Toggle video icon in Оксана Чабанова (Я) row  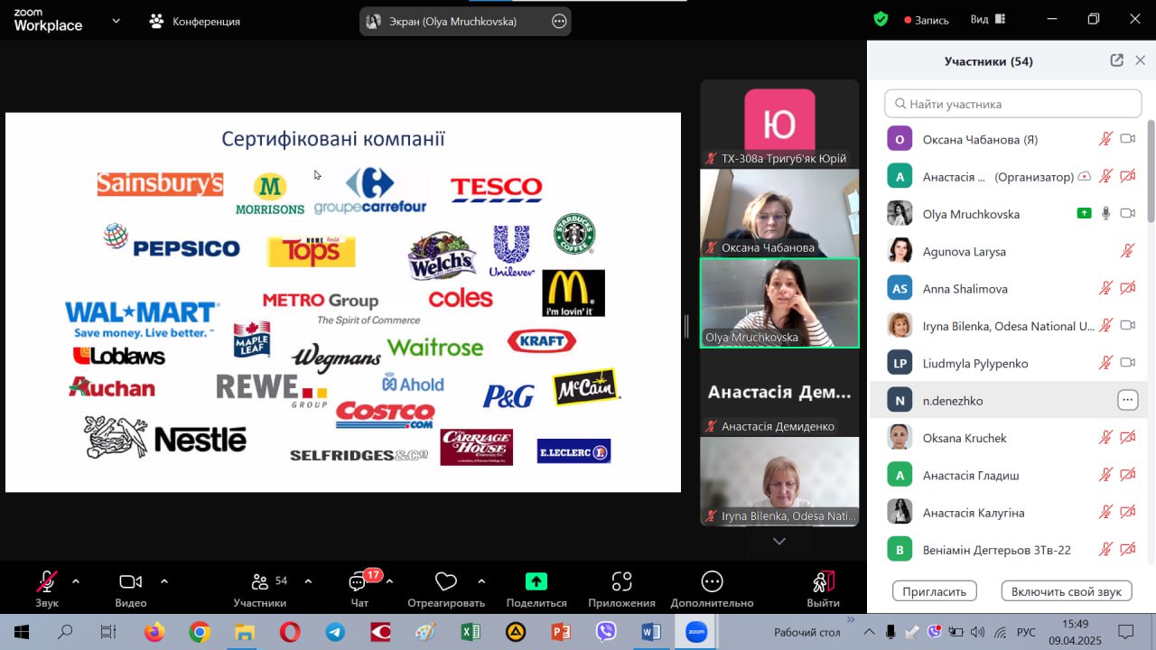coord(1127,139)
